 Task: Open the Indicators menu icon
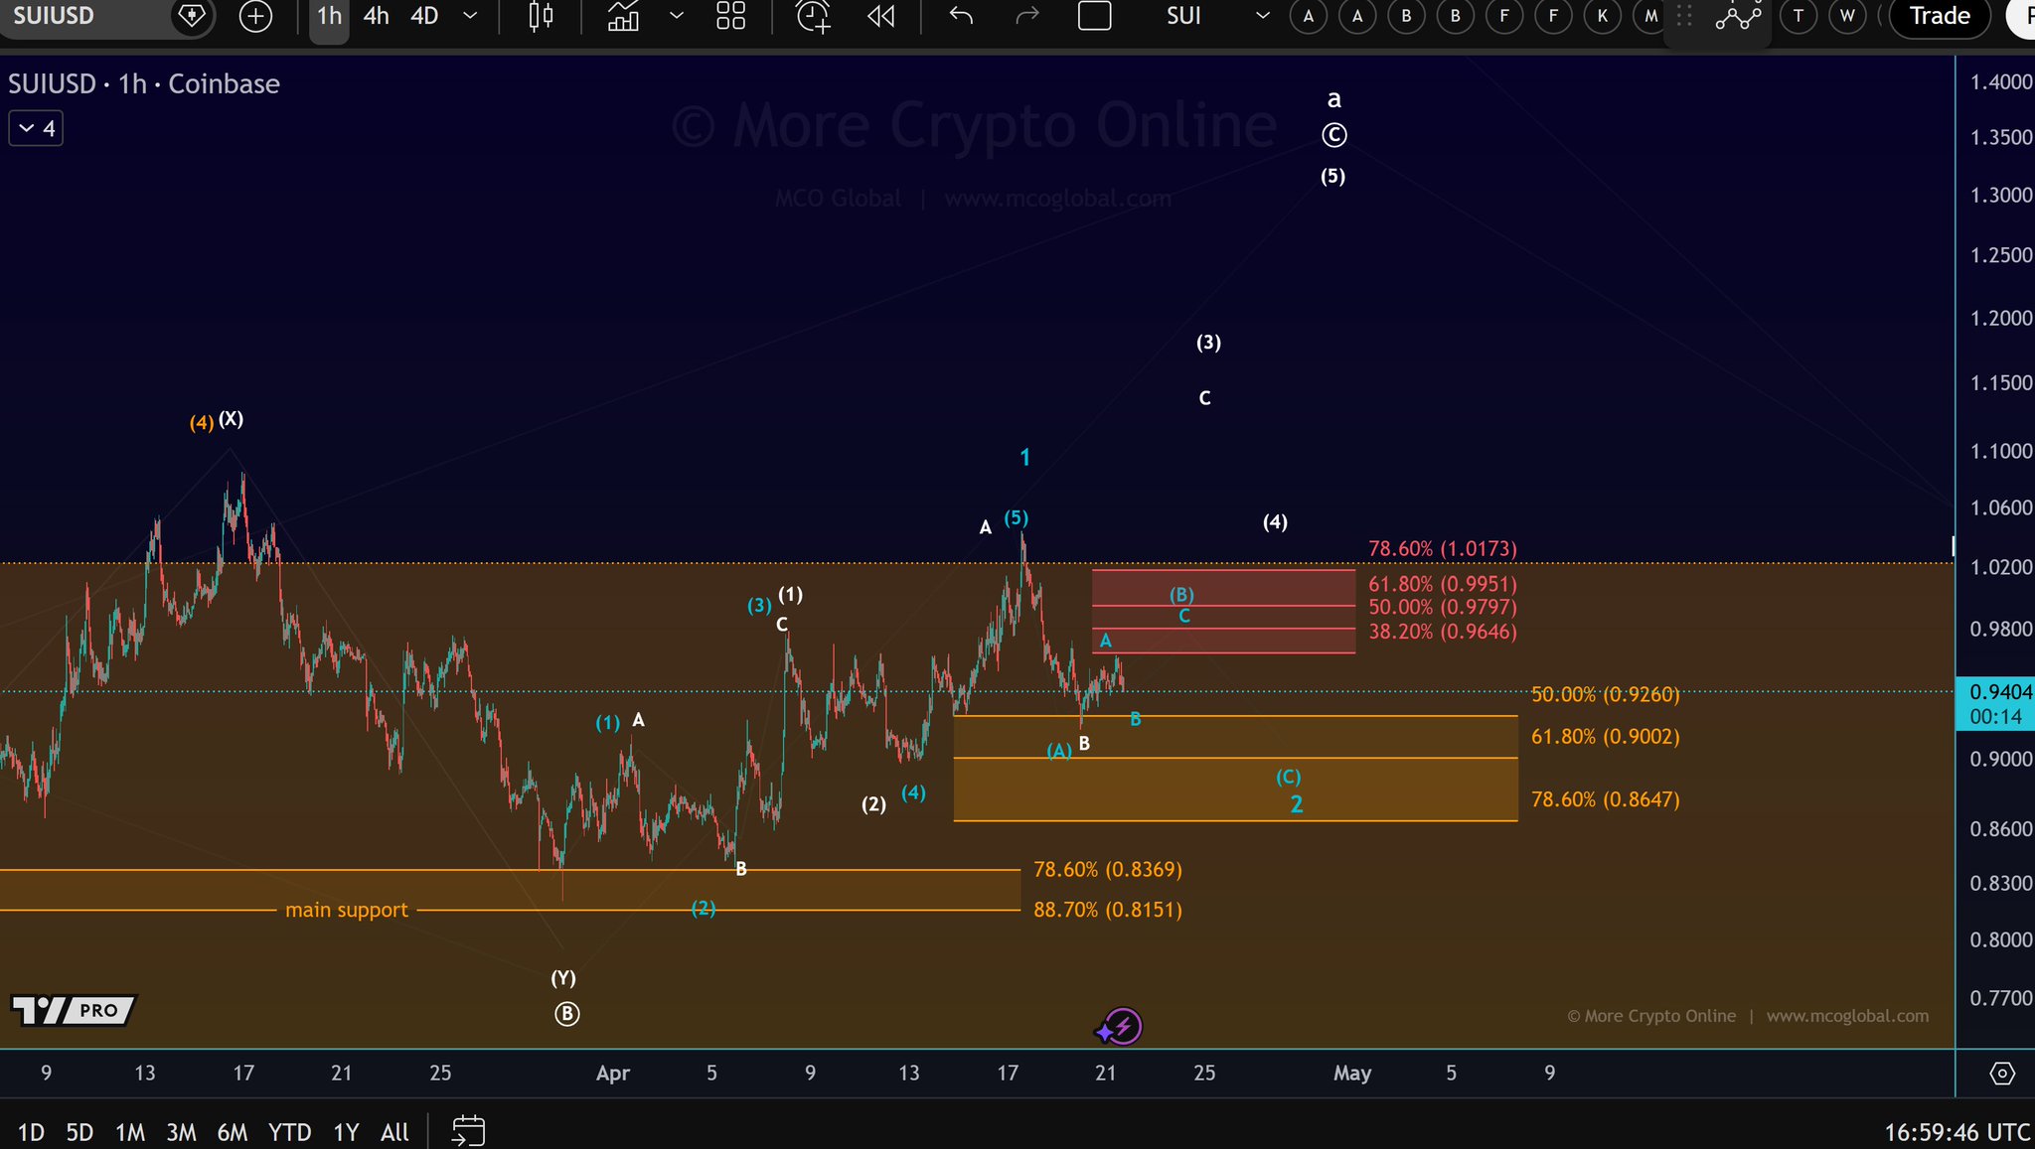coord(623,16)
